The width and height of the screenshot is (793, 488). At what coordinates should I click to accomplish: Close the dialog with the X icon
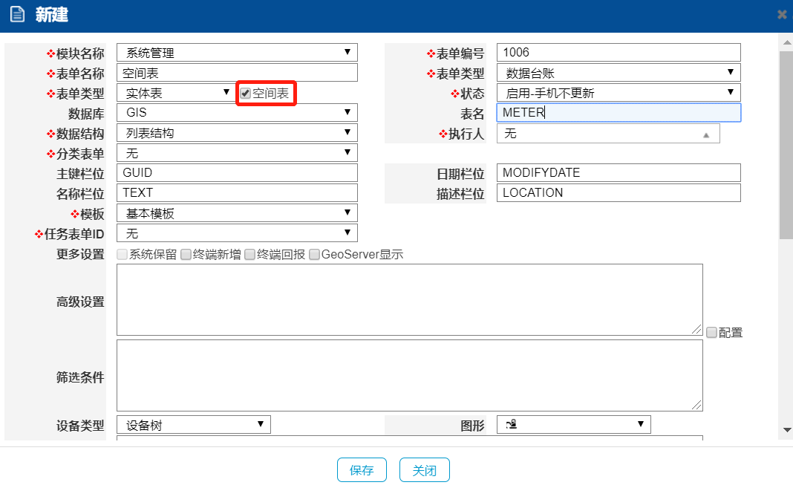(782, 15)
